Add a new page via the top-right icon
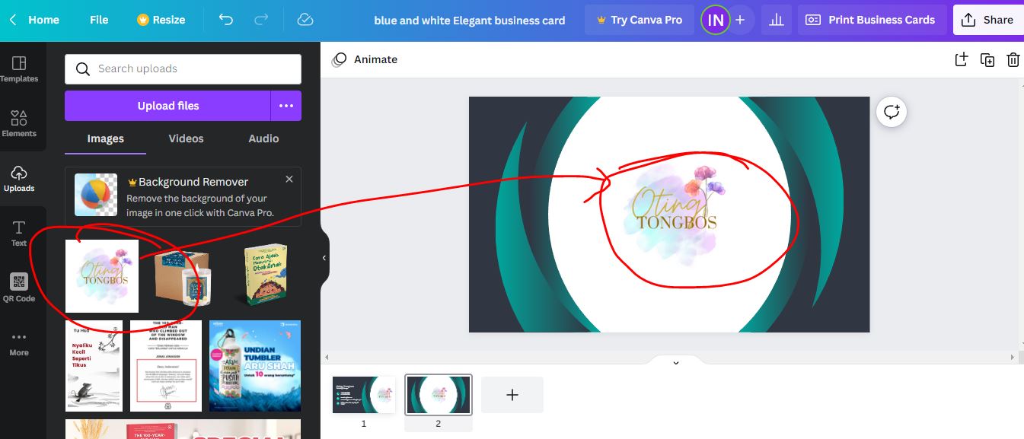 (961, 59)
